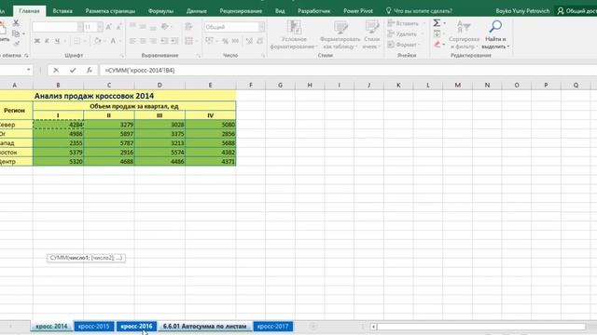The height and width of the screenshot is (335, 597).
Task: Click Bottom Align icon
Action: coord(153,27)
